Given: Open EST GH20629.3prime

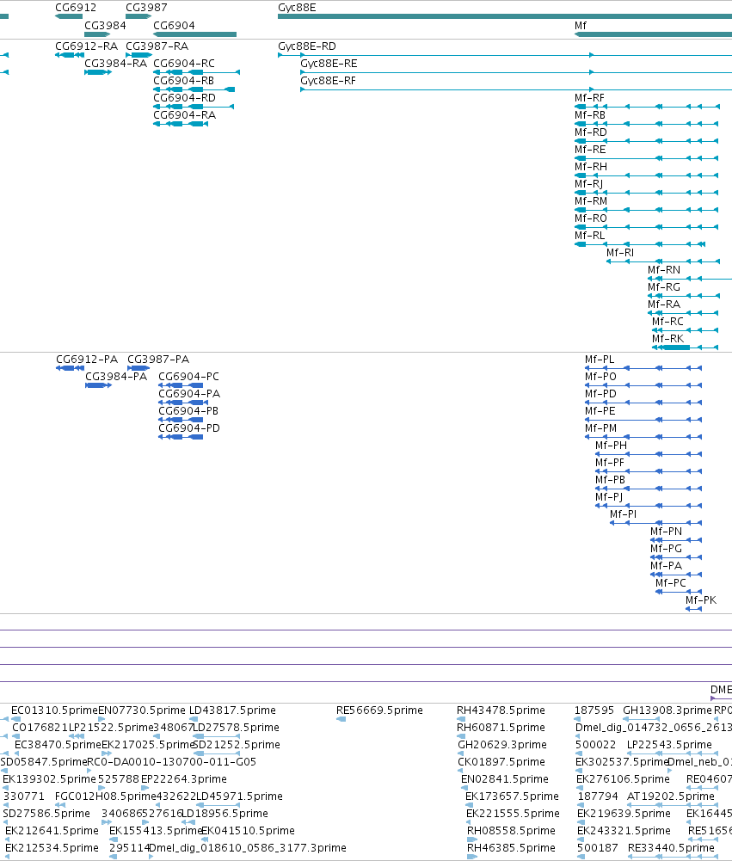Looking at the screenshot, I should (x=502, y=744).
